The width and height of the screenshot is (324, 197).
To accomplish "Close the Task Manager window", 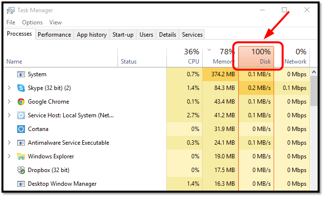I will pos(307,10).
